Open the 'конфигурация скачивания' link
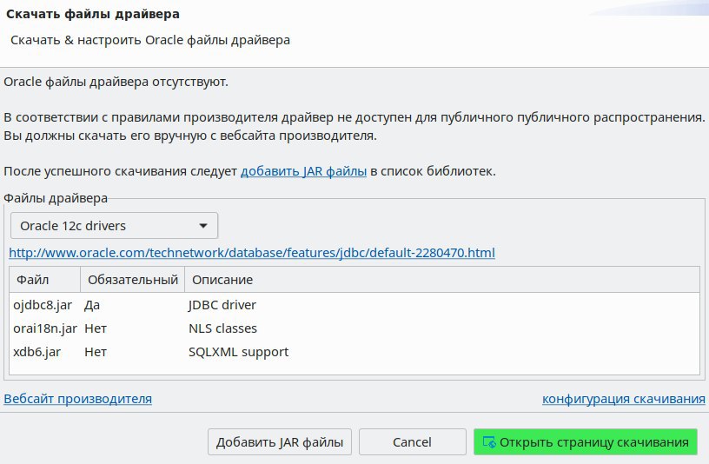Image resolution: width=709 pixels, height=464 pixels. click(x=624, y=399)
